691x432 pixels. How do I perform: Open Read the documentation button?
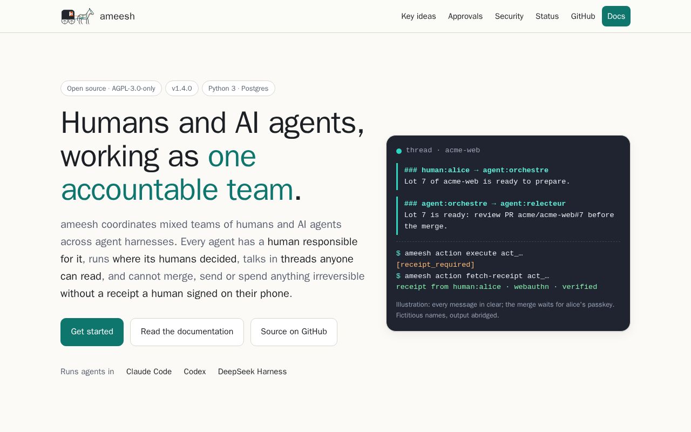tap(187, 332)
